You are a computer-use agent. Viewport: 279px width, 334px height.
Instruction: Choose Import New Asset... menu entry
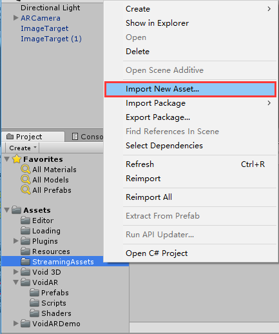click(190, 89)
